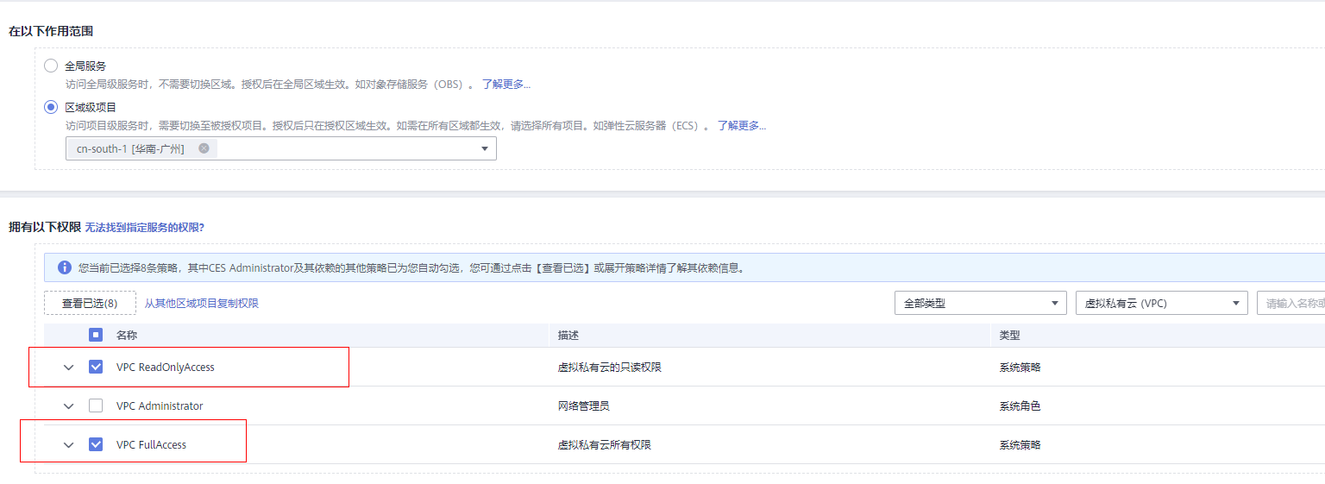
Task: Click the VPC FullAccess policy name
Action: (151, 445)
